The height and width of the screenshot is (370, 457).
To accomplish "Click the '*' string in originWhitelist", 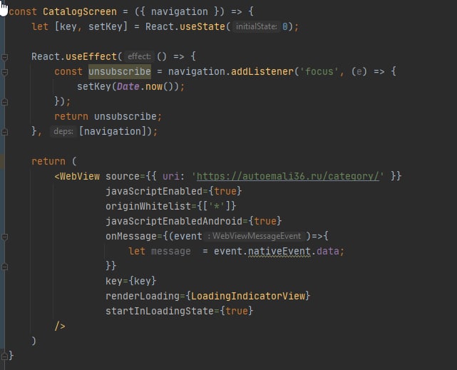I will pyautogui.click(x=217, y=206).
